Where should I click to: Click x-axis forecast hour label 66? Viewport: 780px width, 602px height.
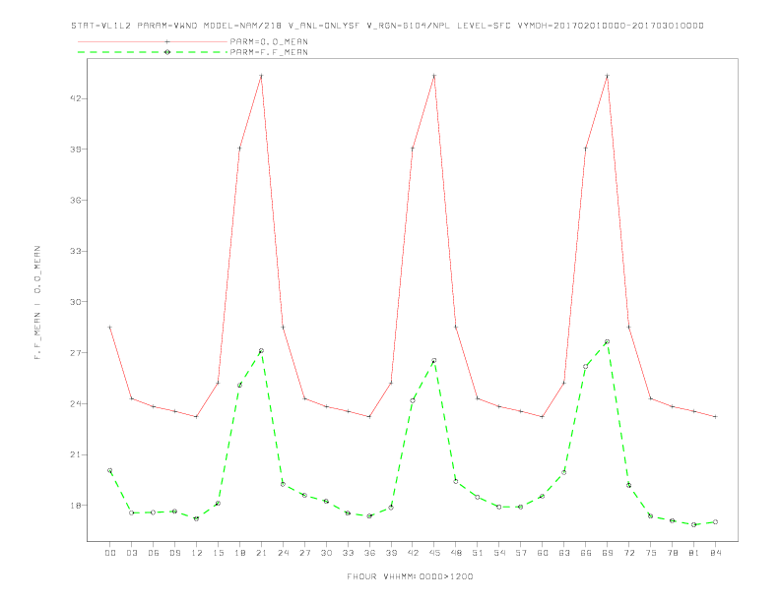[586, 553]
